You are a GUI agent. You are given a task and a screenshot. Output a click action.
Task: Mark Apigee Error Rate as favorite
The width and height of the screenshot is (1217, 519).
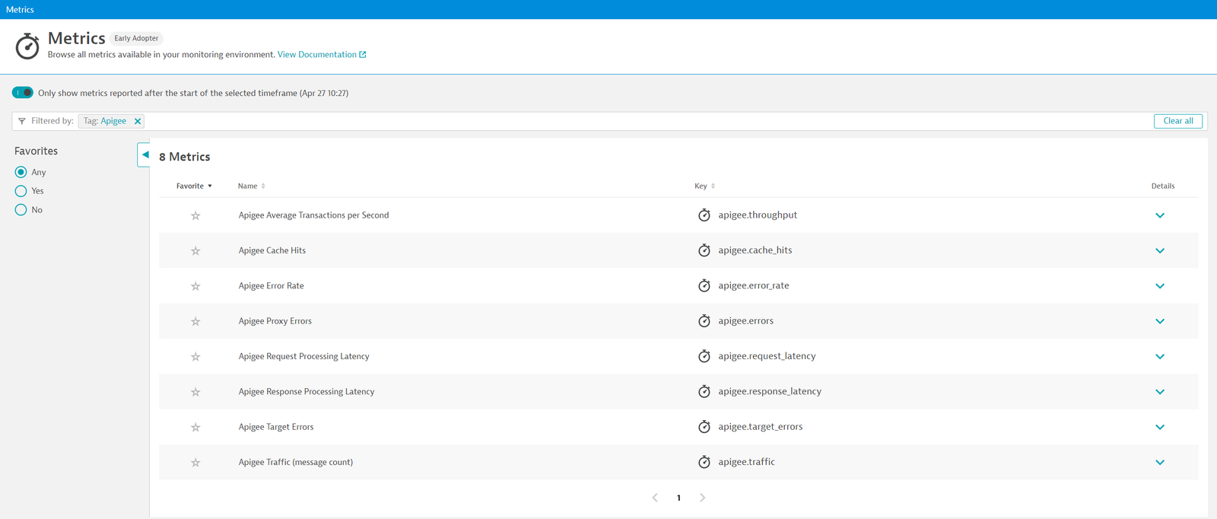[x=195, y=286]
